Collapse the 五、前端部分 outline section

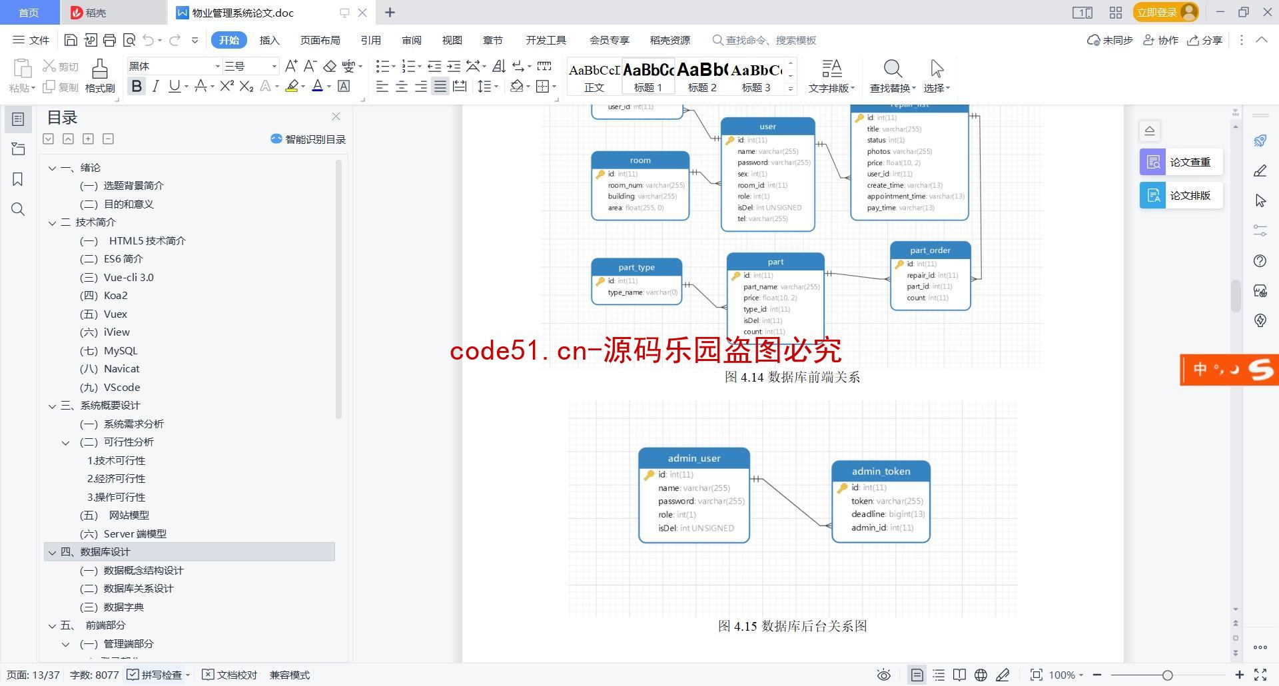(x=52, y=625)
